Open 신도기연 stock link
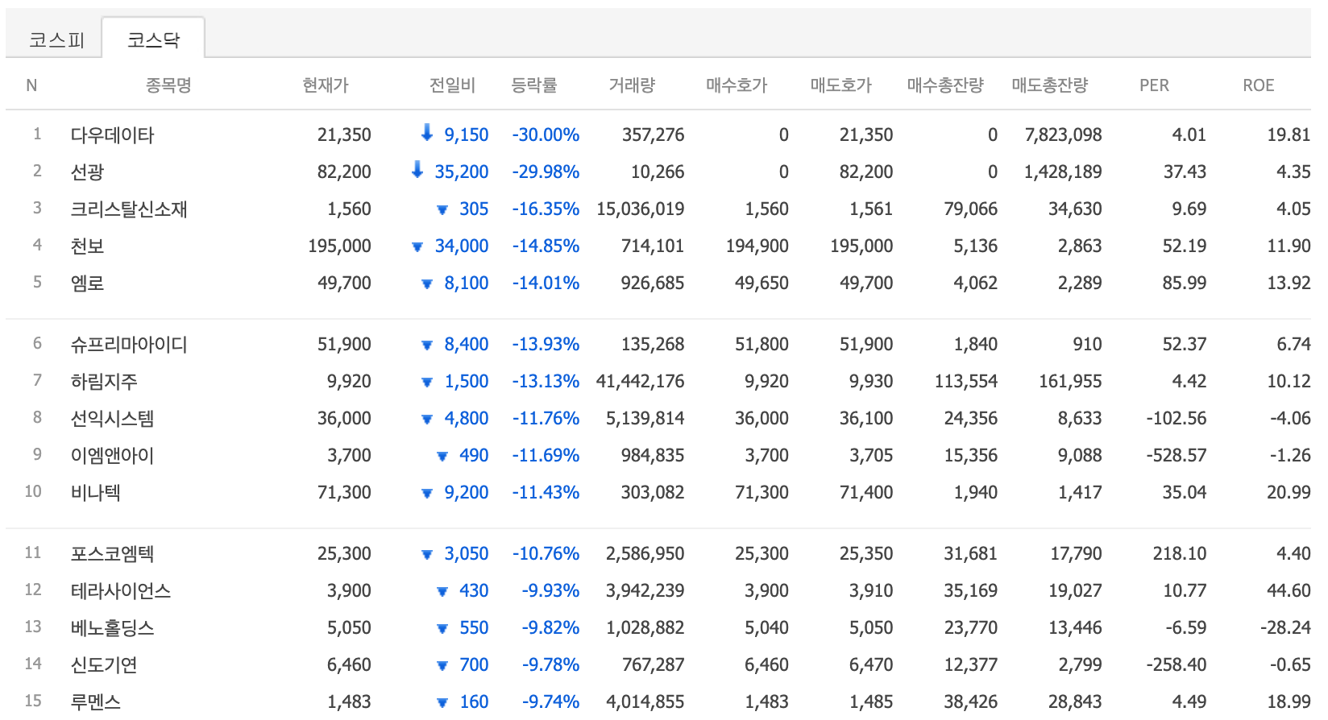The width and height of the screenshot is (1328, 720). coord(104,664)
